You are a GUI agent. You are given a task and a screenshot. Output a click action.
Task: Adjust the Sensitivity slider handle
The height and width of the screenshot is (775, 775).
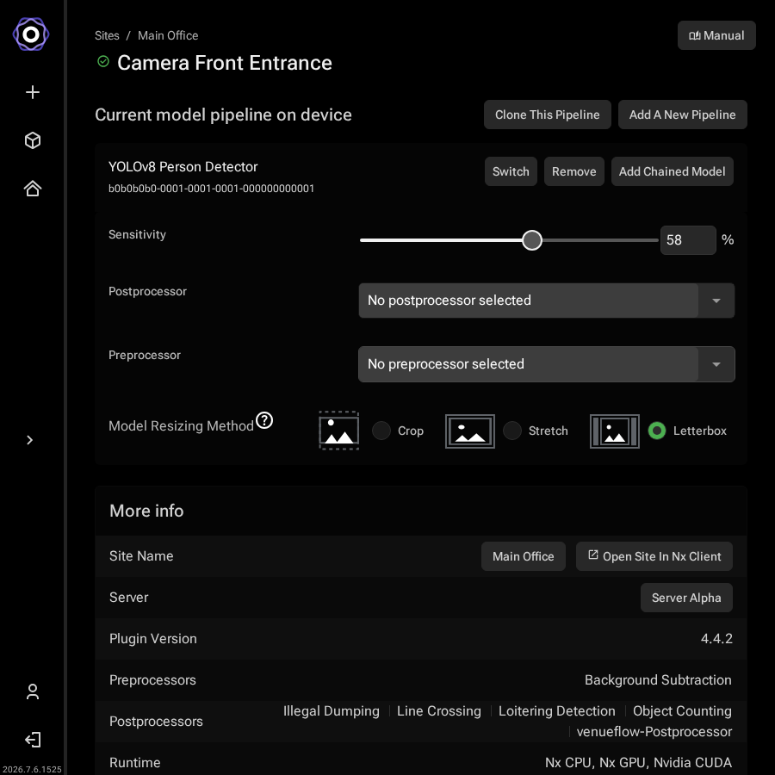(532, 240)
